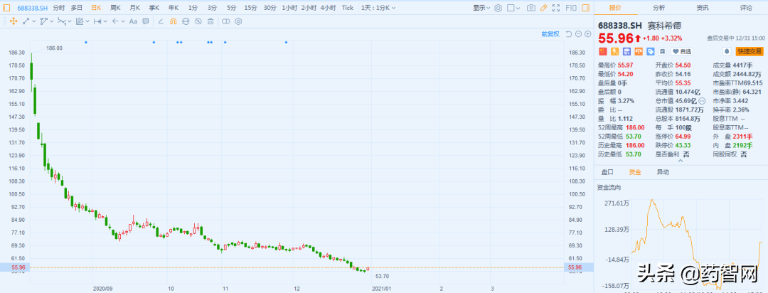Image resolution: width=768 pixels, height=293 pixels.
Task: Click the China flag market icon
Action: click(603, 51)
